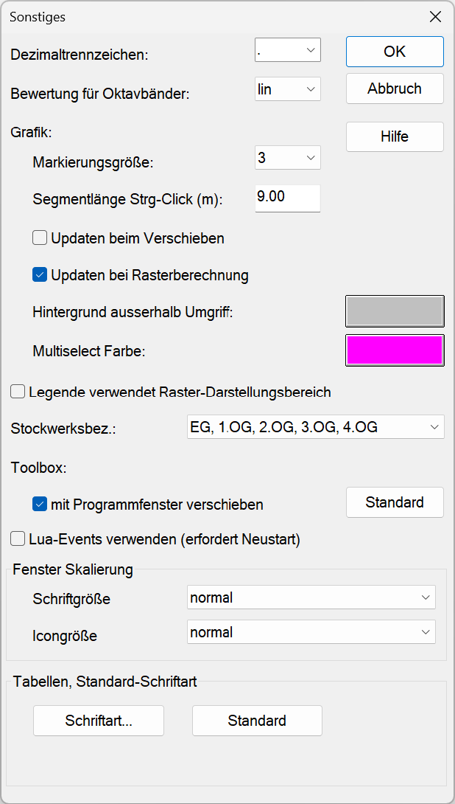Viewport: 455px width, 804px height.
Task: Expand the Icongröße dropdown
Action: coord(311,632)
